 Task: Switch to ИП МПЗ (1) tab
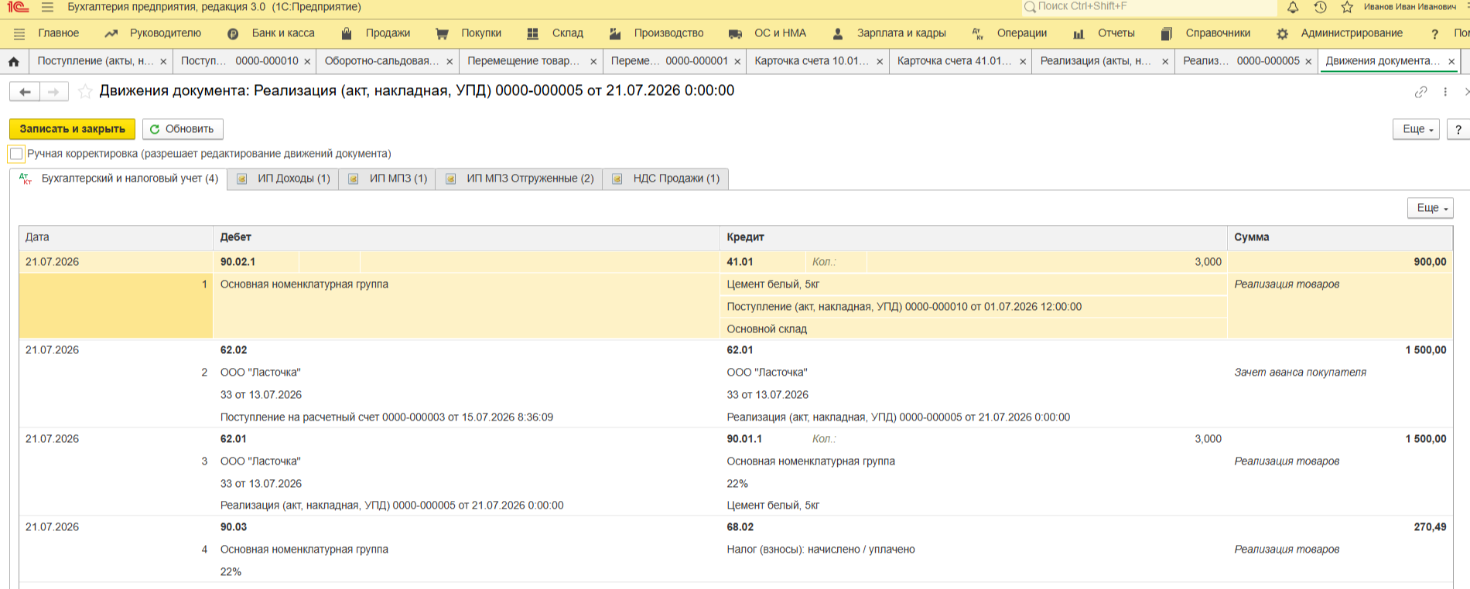pos(388,179)
